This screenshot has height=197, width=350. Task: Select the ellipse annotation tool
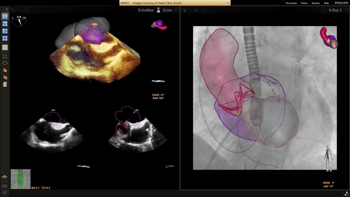coord(5,63)
